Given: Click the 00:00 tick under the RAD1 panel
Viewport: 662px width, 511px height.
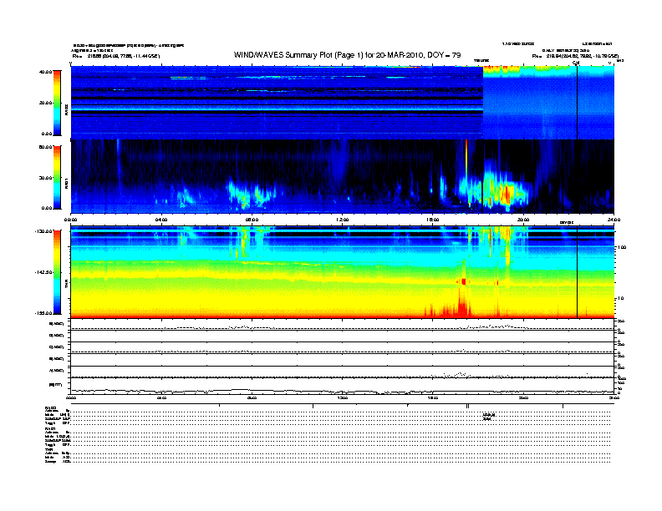Looking at the screenshot, I should [71, 220].
